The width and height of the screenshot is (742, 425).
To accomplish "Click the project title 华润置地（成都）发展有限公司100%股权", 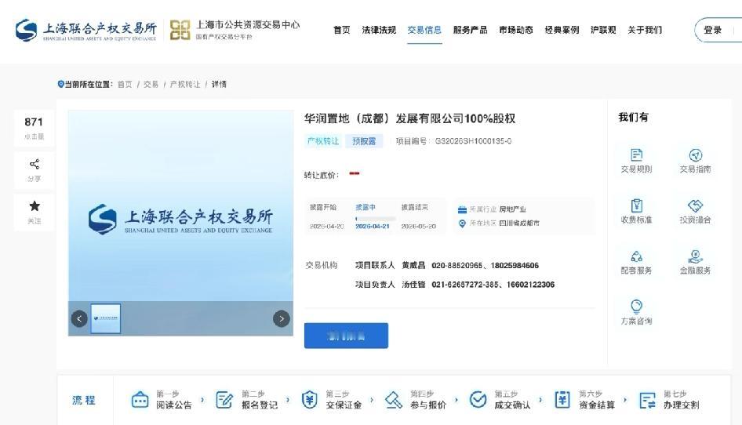I will click(409, 118).
